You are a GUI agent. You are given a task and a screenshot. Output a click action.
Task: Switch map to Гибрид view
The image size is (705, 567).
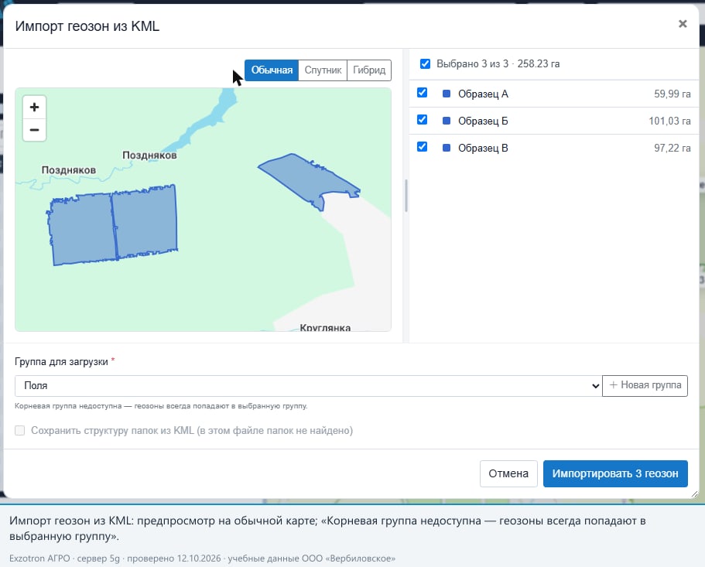click(x=369, y=70)
